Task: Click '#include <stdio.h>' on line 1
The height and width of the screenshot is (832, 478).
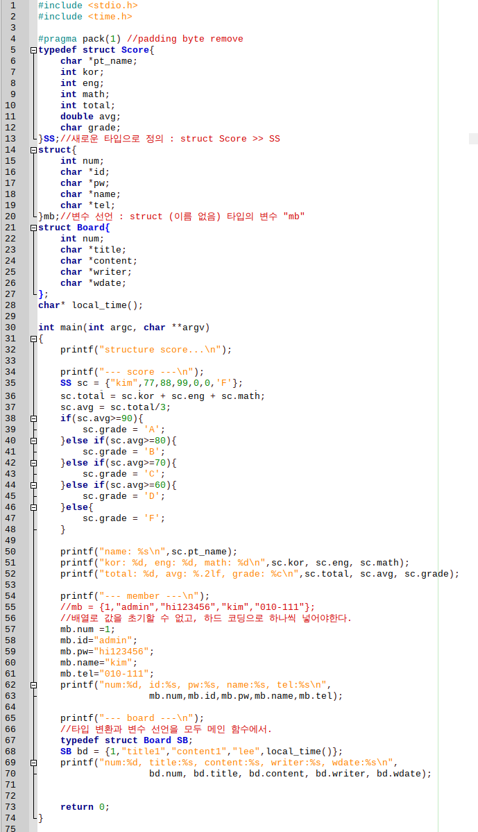Action: point(88,6)
